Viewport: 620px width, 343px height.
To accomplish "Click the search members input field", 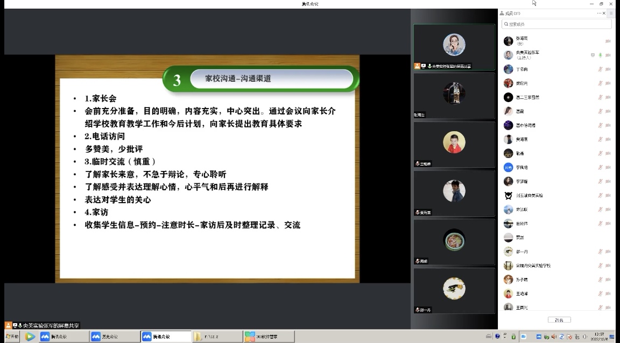I will tap(557, 24).
